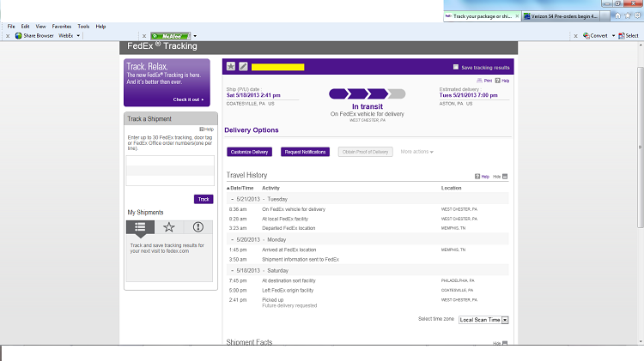Open the shipments list view icon
Screen dimensions: 644x361
point(139,227)
